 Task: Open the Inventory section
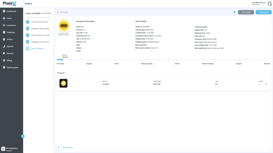click(x=9, y=32)
